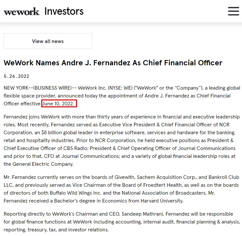Open the hamburger navigation menu

tap(233, 11)
